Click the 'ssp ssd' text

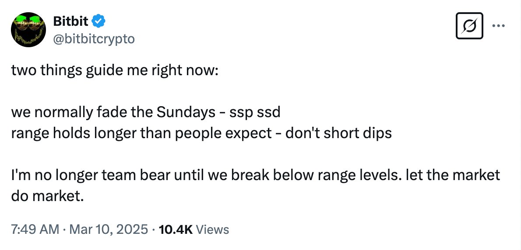(x=255, y=113)
